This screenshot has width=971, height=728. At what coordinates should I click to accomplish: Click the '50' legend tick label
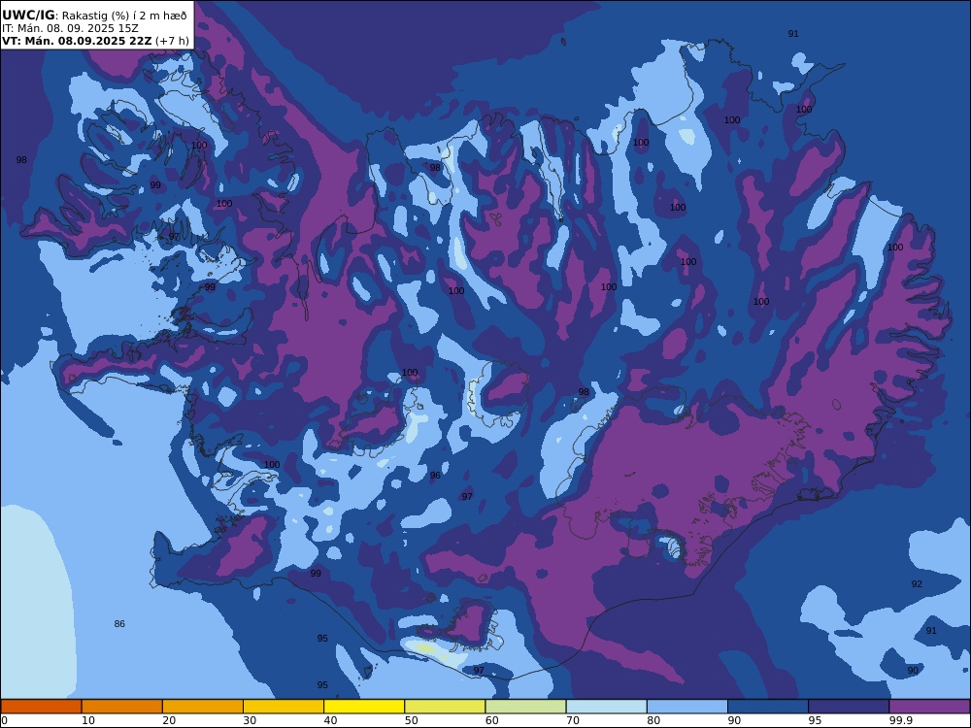point(411,720)
